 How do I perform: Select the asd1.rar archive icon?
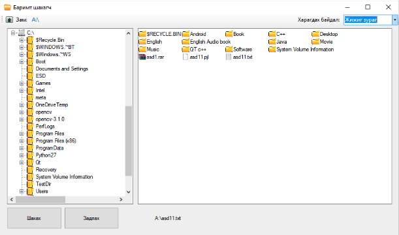[142, 57]
